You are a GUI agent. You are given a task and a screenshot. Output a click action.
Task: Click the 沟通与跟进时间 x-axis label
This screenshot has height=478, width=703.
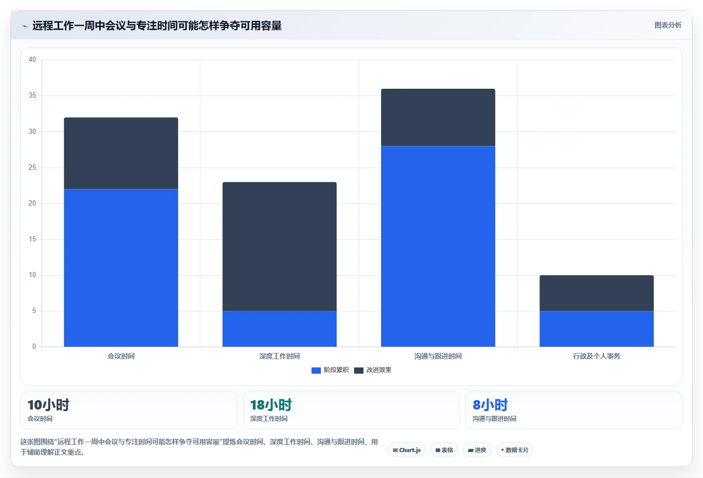[x=438, y=356]
